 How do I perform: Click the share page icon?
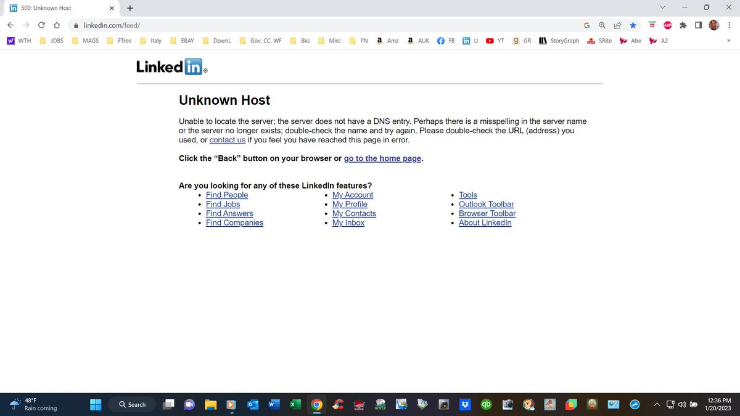[x=617, y=25]
